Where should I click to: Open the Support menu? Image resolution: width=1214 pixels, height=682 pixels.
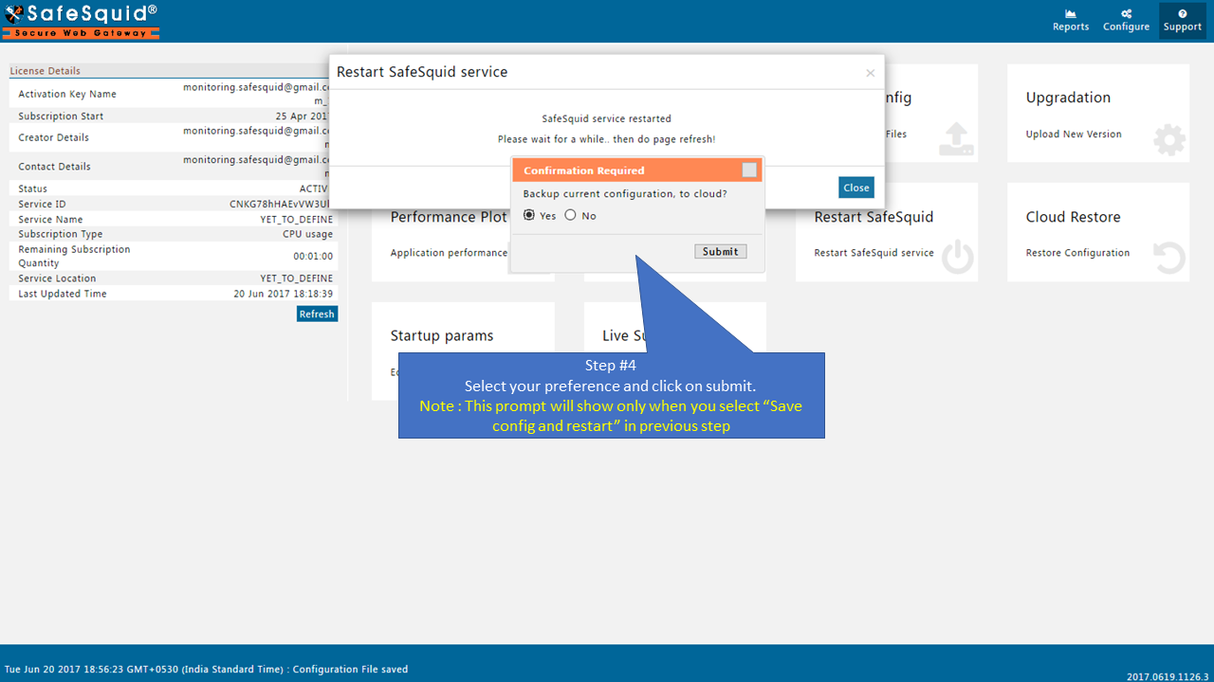pos(1183,20)
